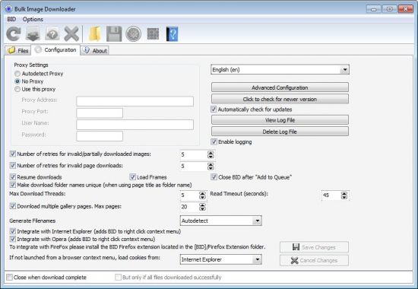
Task: Click the Proxy Port input field
Action: 100,113
